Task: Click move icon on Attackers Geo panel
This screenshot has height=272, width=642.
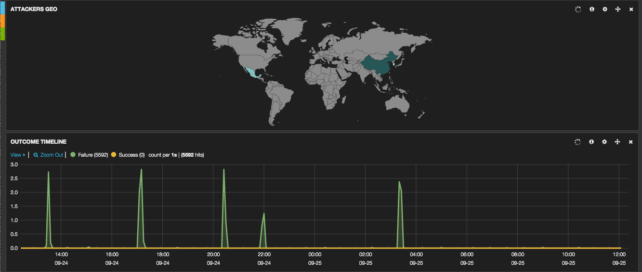Action: tap(618, 9)
